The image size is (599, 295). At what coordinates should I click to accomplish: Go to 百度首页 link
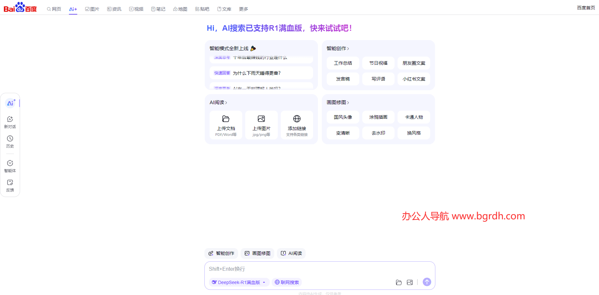click(586, 8)
